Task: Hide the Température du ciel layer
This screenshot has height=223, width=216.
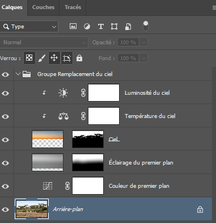Action: click(5, 116)
